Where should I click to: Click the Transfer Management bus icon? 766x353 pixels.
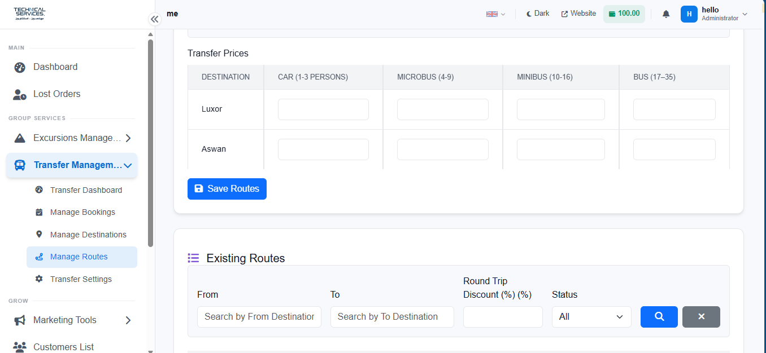pos(20,165)
